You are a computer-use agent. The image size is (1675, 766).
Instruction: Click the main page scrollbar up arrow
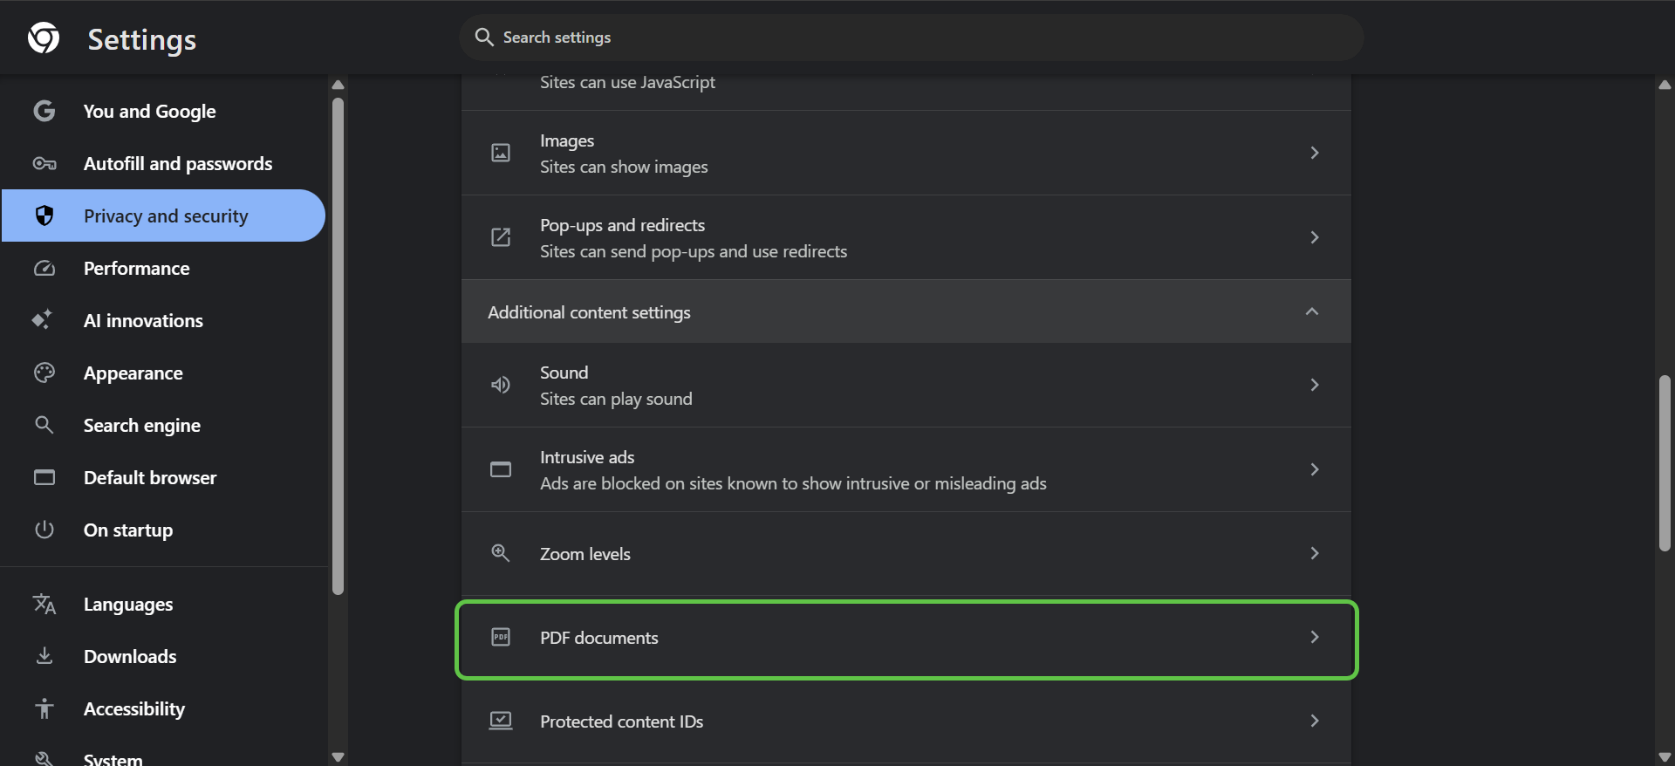click(x=1665, y=85)
